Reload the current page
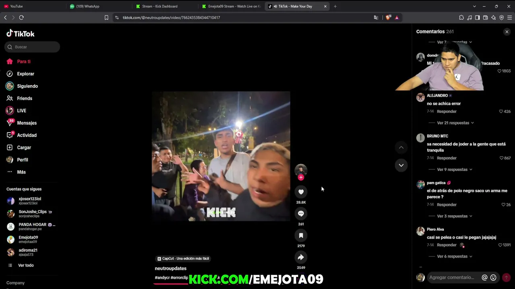 tap(21, 18)
